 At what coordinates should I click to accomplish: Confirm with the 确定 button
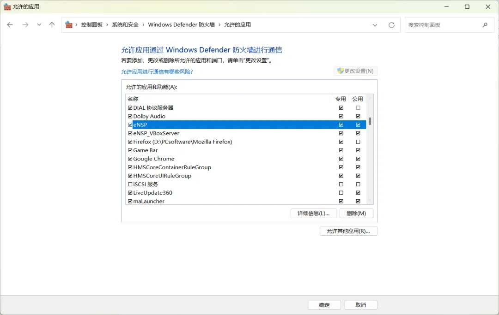click(x=324, y=305)
